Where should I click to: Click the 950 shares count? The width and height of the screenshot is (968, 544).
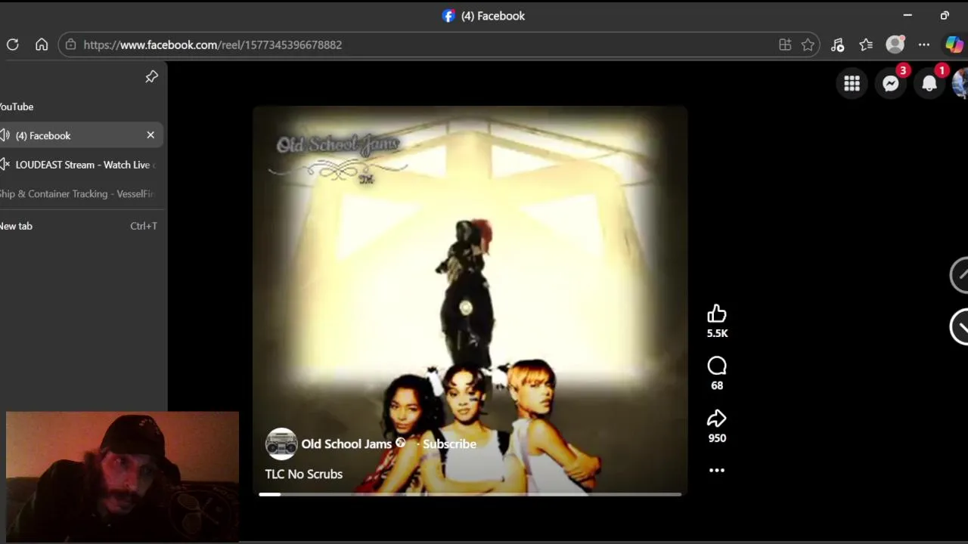(717, 438)
